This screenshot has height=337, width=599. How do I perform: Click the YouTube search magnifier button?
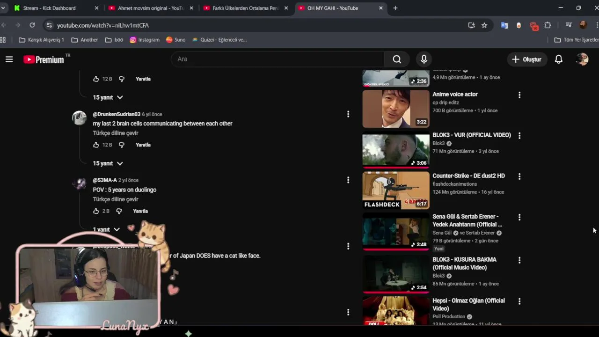397,59
